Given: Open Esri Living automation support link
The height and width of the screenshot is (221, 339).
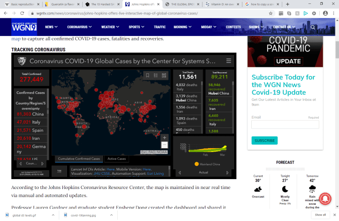Looking at the screenshot, I should click(x=155, y=173).
